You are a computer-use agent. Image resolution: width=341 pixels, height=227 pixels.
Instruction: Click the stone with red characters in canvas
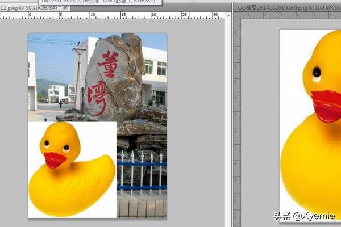click(114, 78)
